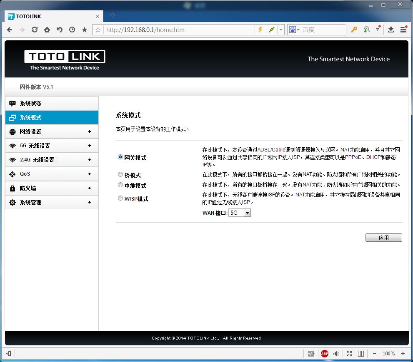Click the bookmarks star icon
Viewport: 413px width, 362px height.
(x=85, y=30)
